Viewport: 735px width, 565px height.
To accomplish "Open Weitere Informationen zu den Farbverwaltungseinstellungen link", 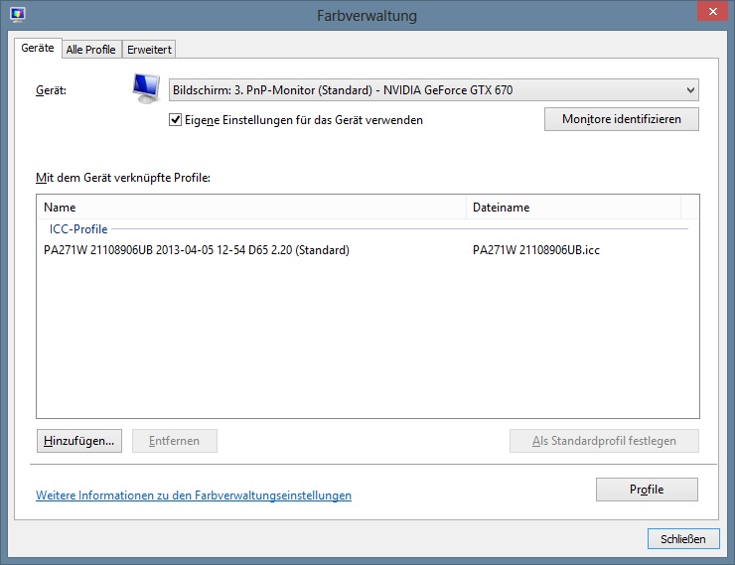I will tap(194, 495).
